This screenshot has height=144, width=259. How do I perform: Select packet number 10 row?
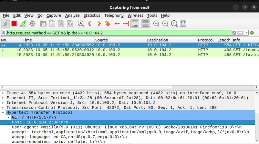[129, 50]
